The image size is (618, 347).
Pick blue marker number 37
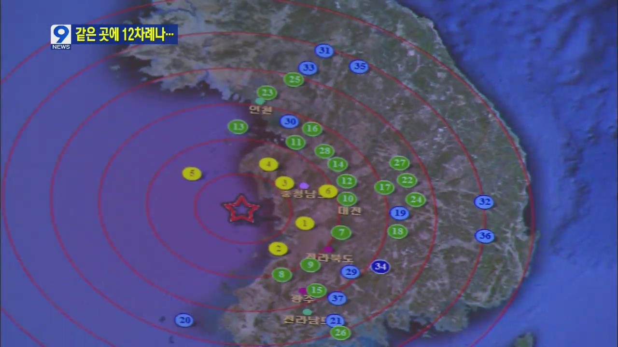[337, 298]
